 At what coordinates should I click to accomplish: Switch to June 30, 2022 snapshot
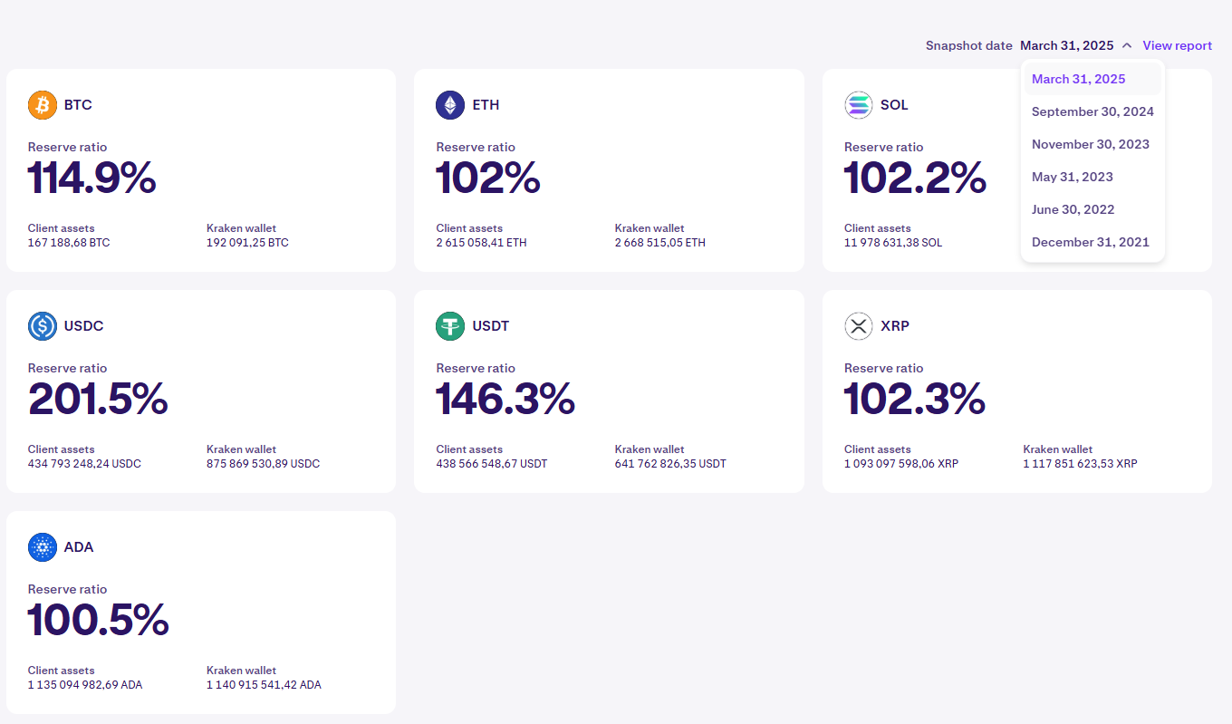1092,209
